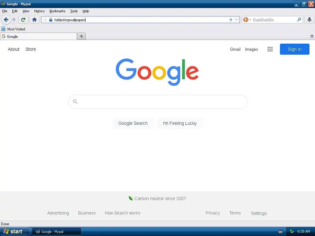Click the network tray icon near the clock
Image resolution: width=315 pixels, height=236 pixels.
point(292,231)
